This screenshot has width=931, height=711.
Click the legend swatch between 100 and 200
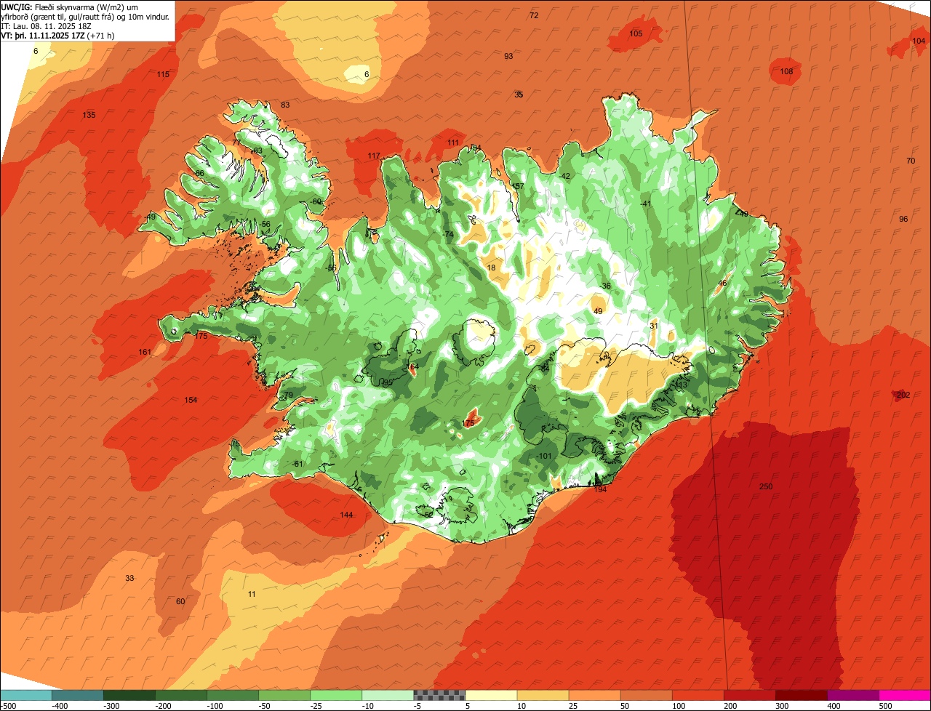[697, 695]
